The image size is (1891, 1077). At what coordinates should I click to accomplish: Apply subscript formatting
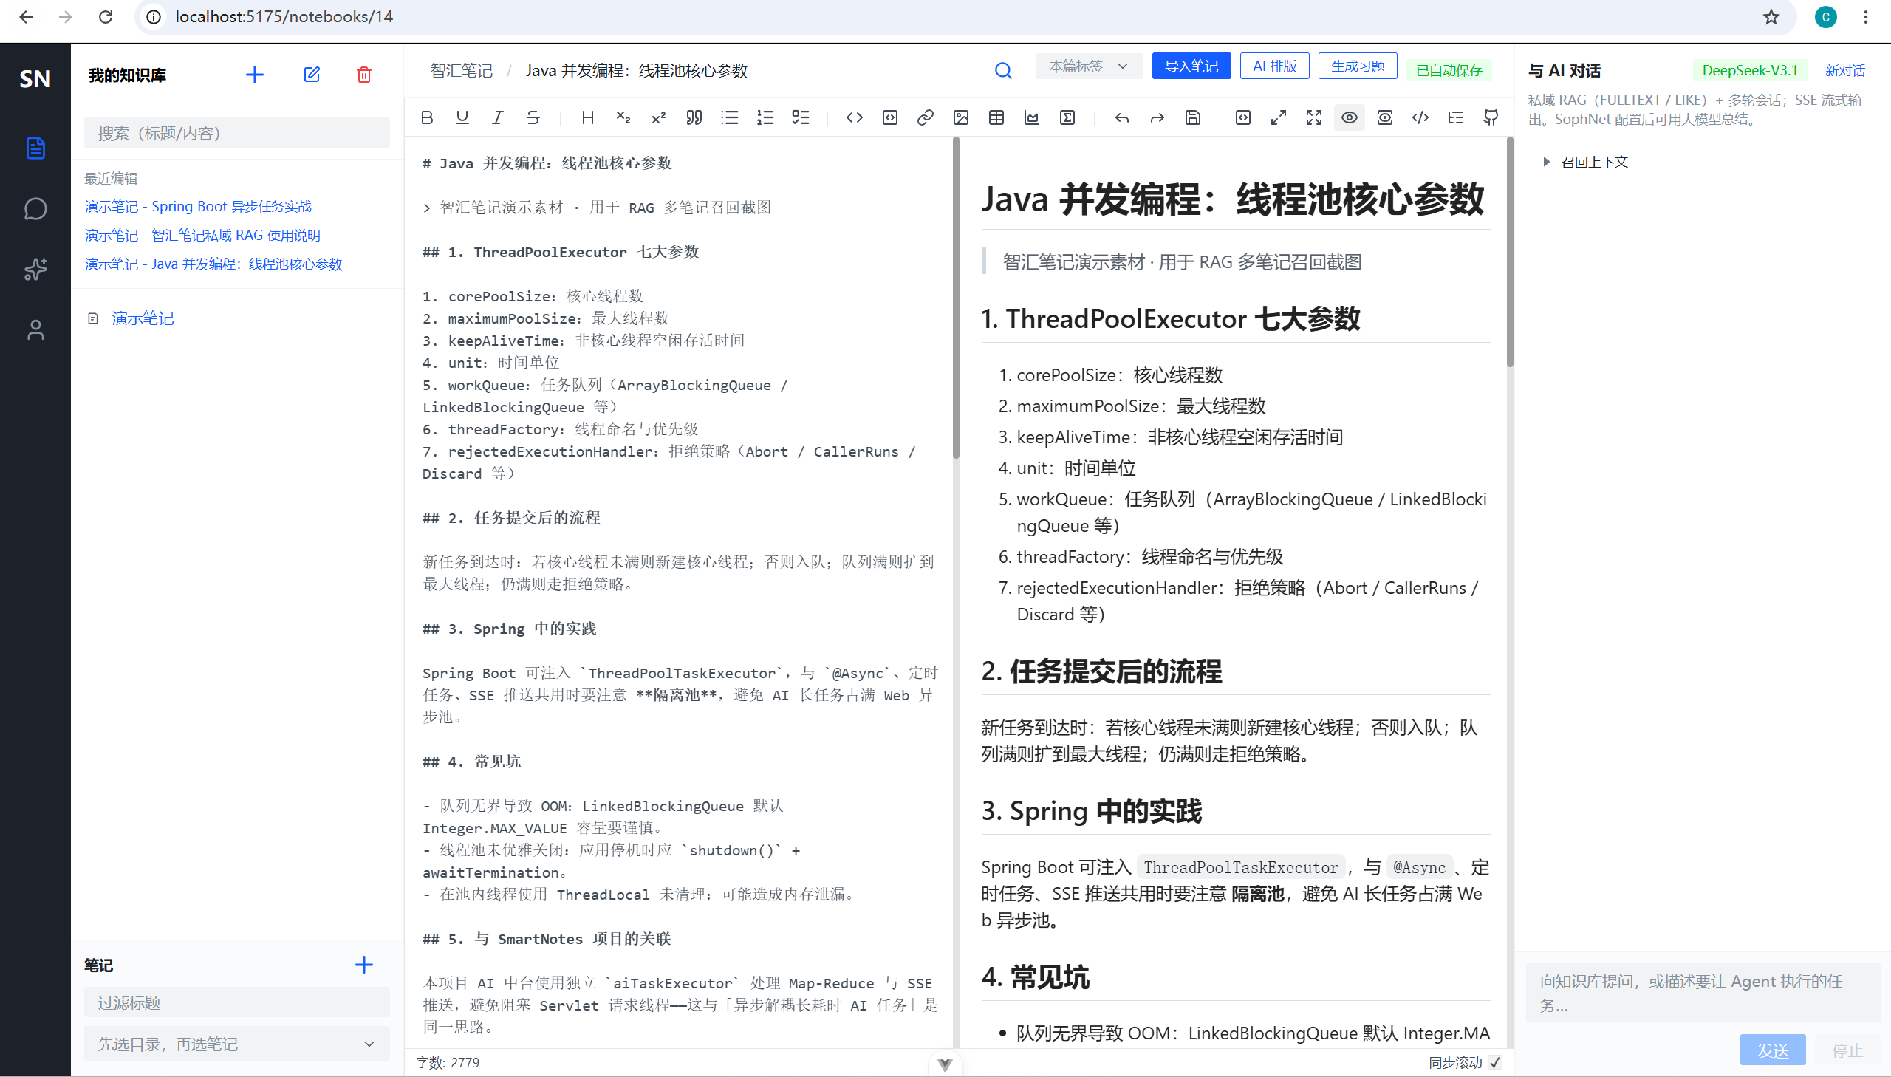click(x=623, y=117)
